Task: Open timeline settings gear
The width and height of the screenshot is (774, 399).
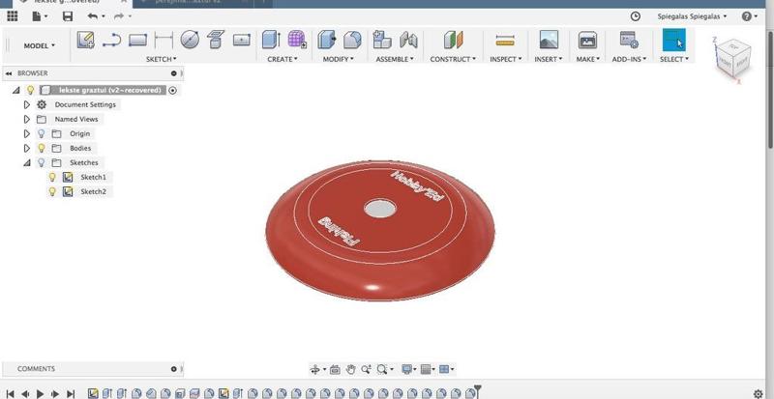Action: click(x=759, y=393)
